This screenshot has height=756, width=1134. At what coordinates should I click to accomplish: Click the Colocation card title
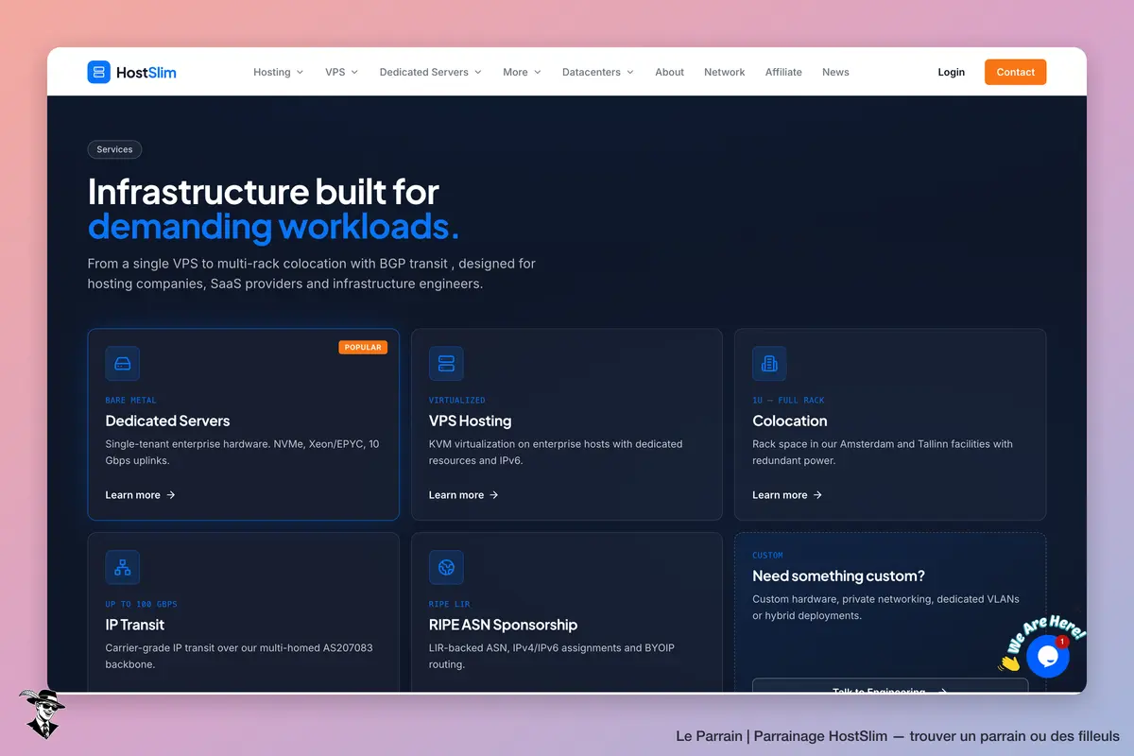(790, 421)
